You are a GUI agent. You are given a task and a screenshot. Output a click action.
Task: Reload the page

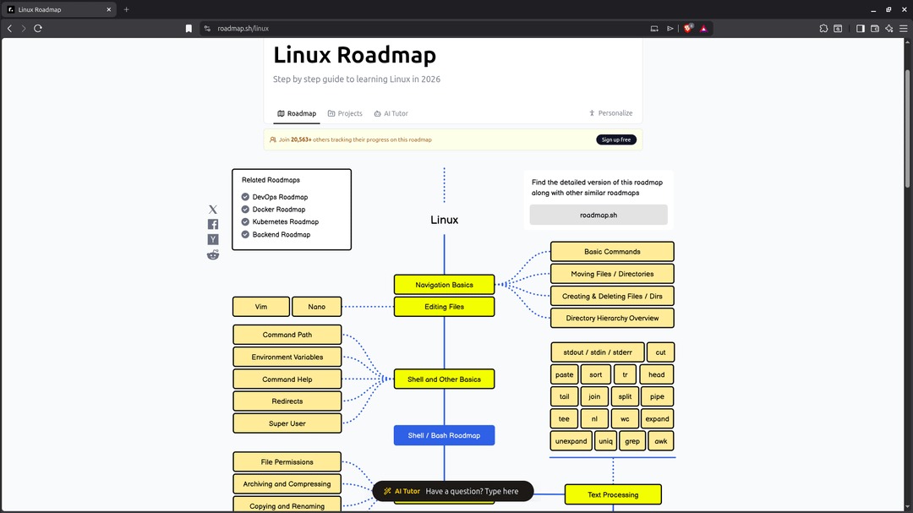pyautogui.click(x=38, y=28)
